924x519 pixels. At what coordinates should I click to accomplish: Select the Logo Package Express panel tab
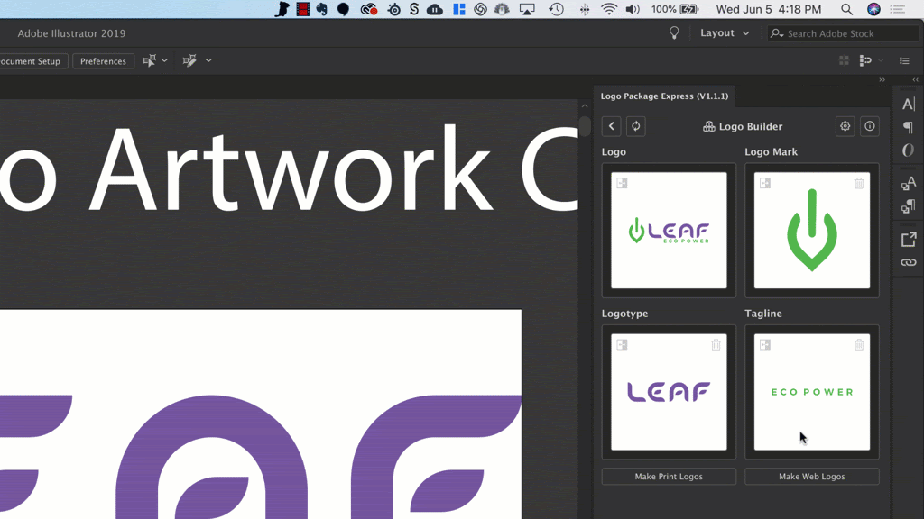[664, 96]
